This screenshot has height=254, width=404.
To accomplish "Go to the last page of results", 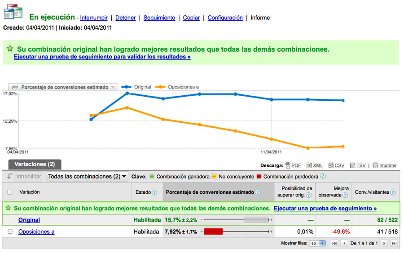I will (x=394, y=243).
